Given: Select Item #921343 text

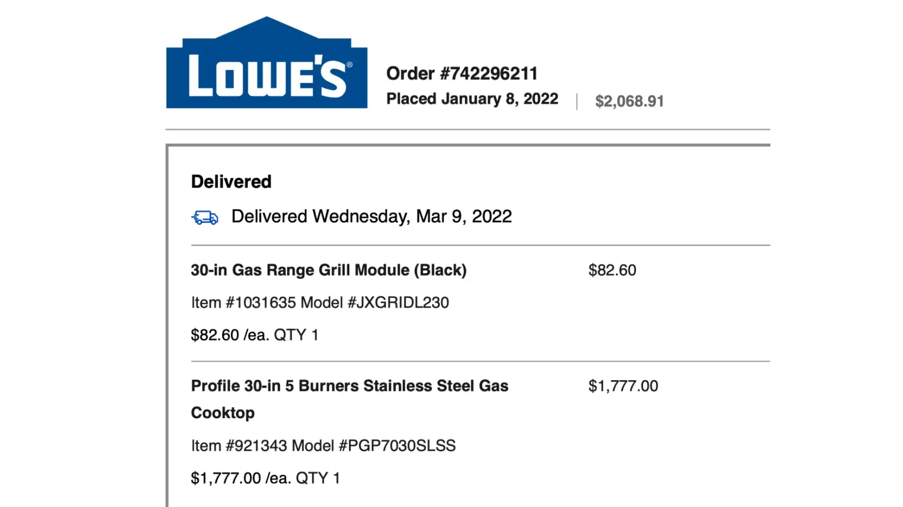Looking at the screenshot, I should tap(239, 446).
